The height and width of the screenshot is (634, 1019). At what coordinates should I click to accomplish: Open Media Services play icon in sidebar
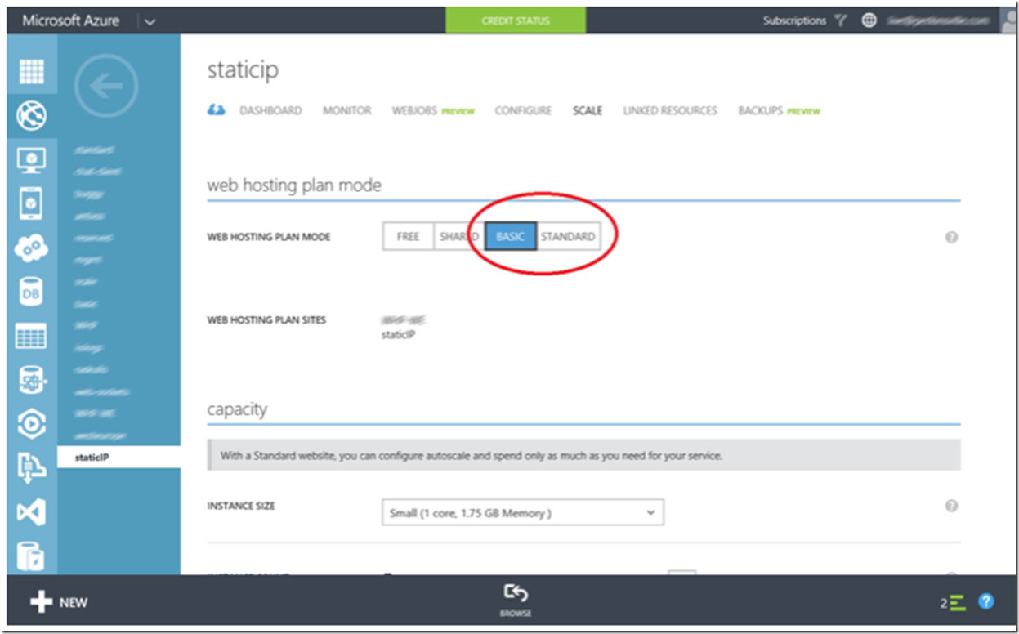32,424
